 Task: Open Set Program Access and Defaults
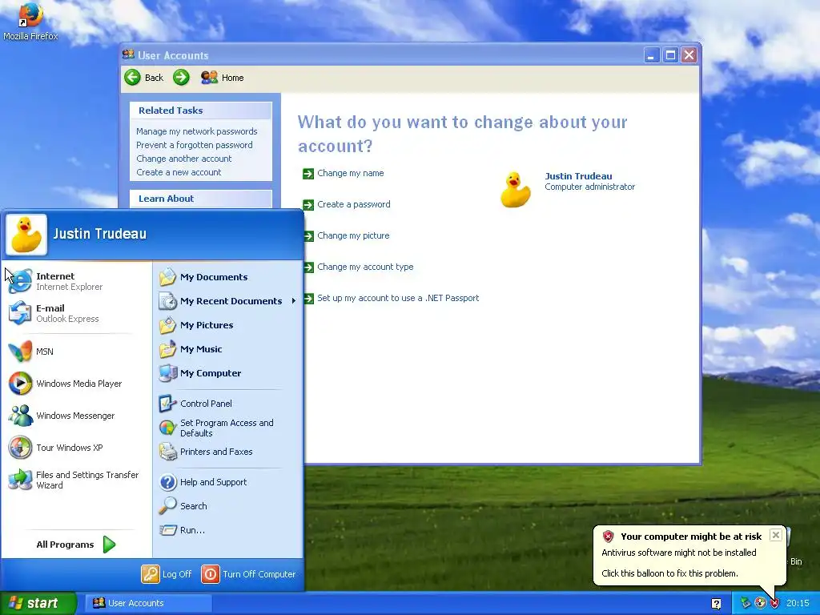[227, 428]
